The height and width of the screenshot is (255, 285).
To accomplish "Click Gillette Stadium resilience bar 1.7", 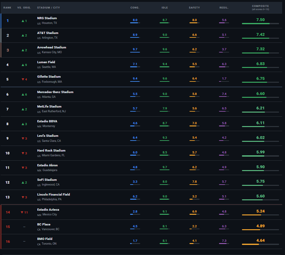I will (224, 81).
